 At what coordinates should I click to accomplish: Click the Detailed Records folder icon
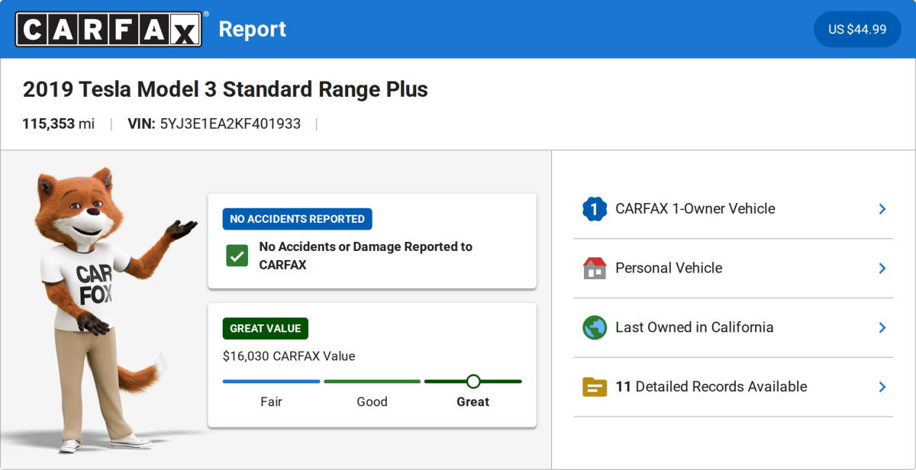tap(595, 387)
